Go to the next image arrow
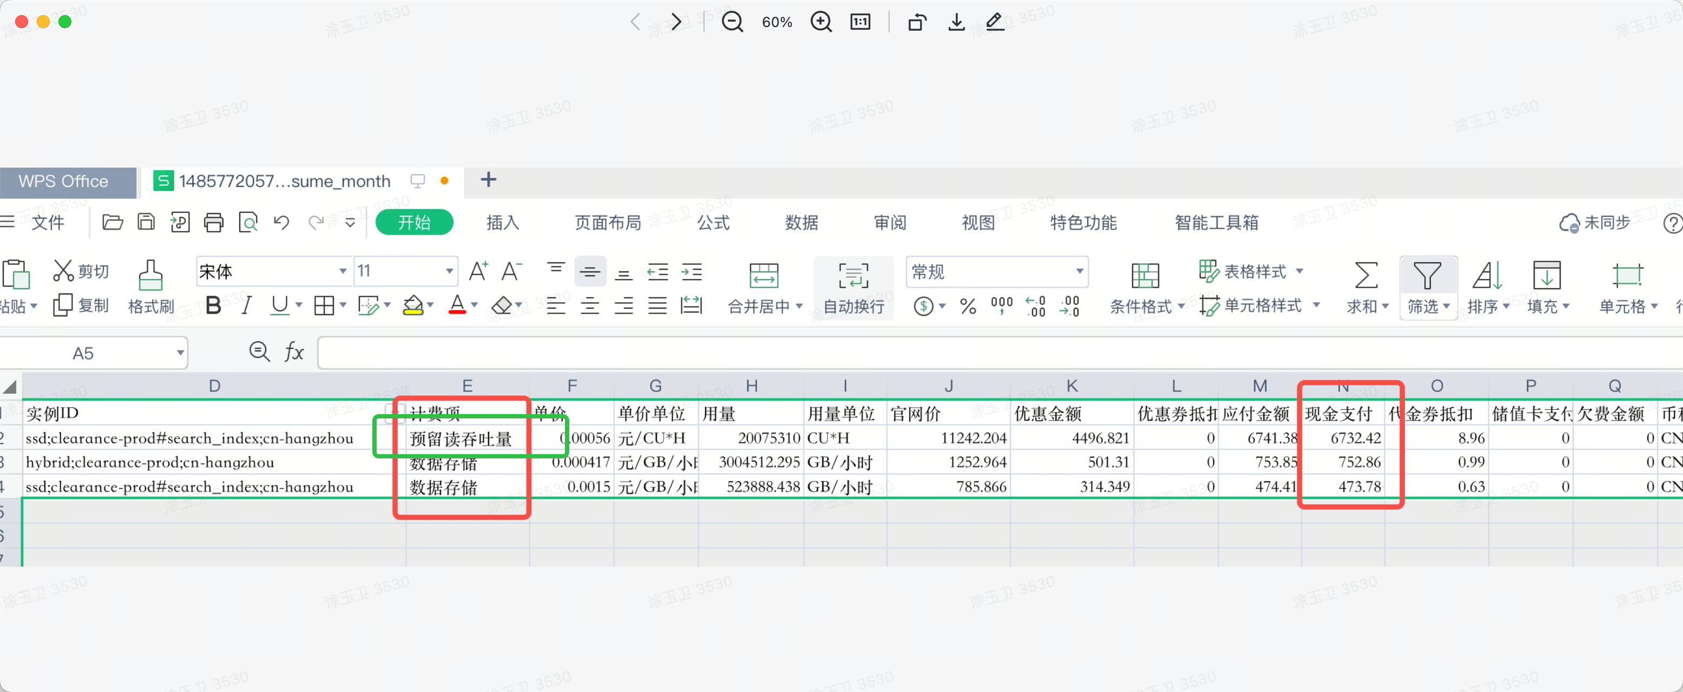Image resolution: width=1683 pixels, height=692 pixels. [677, 22]
